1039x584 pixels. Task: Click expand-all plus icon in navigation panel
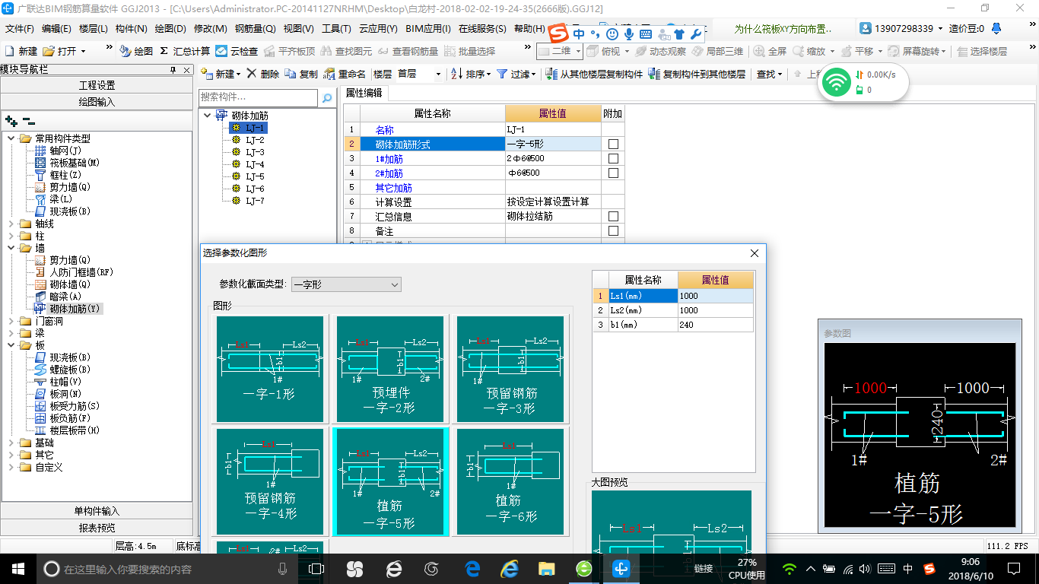click(x=11, y=121)
